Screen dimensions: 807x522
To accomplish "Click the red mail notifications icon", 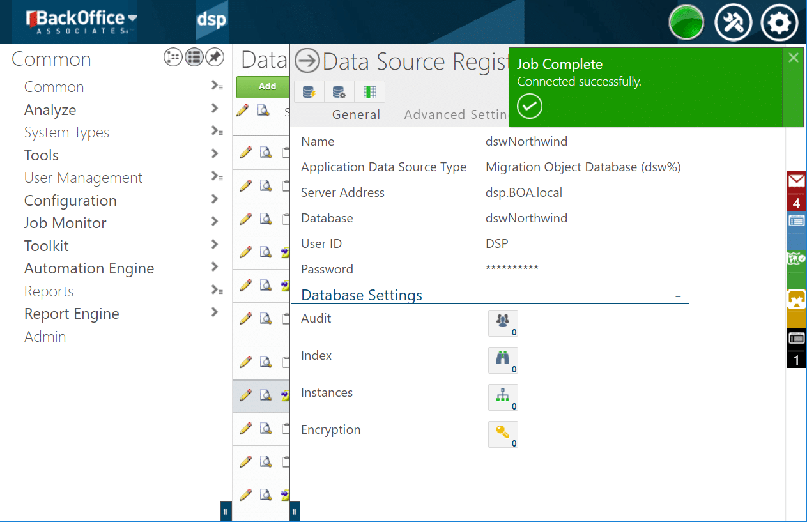I will coord(796,190).
